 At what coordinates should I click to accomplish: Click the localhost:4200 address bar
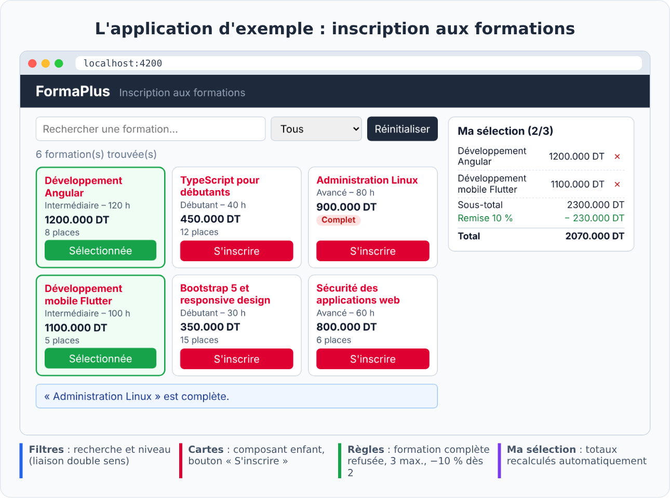359,63
